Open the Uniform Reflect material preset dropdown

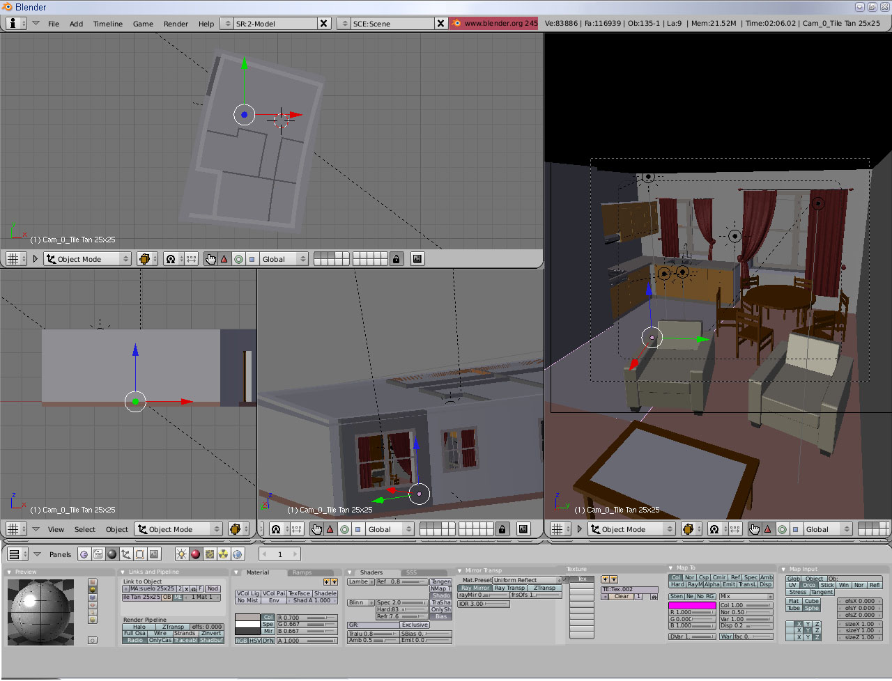(528, 580)
